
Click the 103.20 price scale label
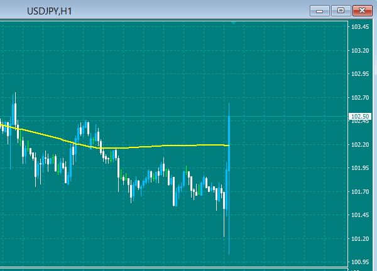point(360,50)
